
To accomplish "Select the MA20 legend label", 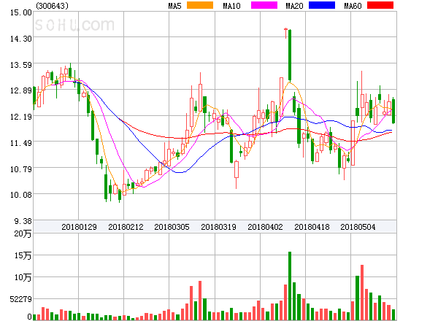I will [294, 6].
